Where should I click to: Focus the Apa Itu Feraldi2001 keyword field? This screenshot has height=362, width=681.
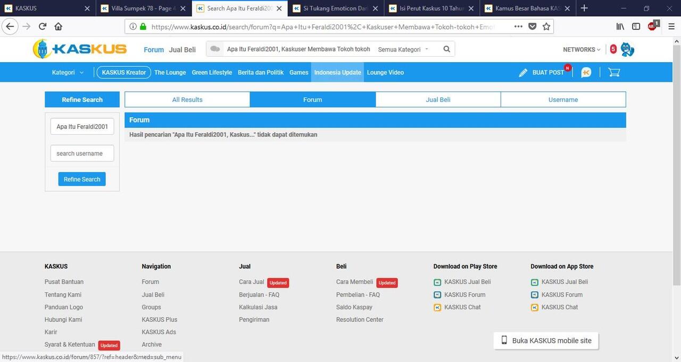(82, 127)
